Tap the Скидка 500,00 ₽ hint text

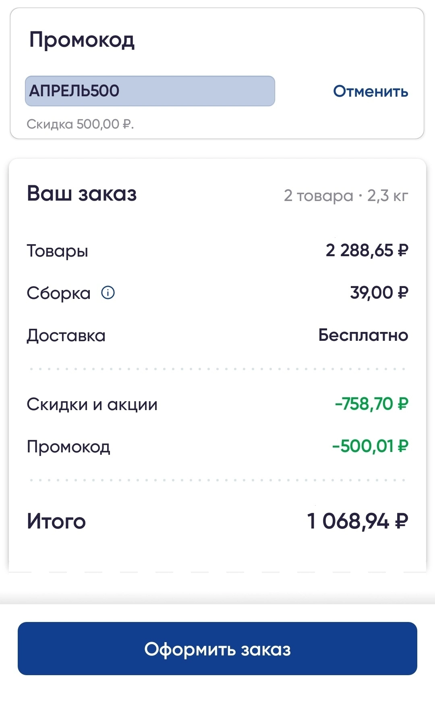(x=80, y=124)
